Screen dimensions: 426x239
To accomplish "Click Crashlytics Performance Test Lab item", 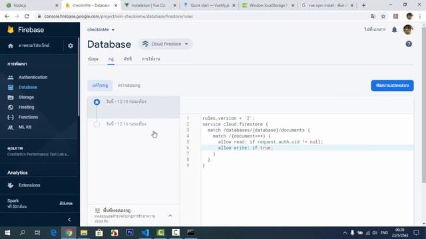I will [39, 154].
